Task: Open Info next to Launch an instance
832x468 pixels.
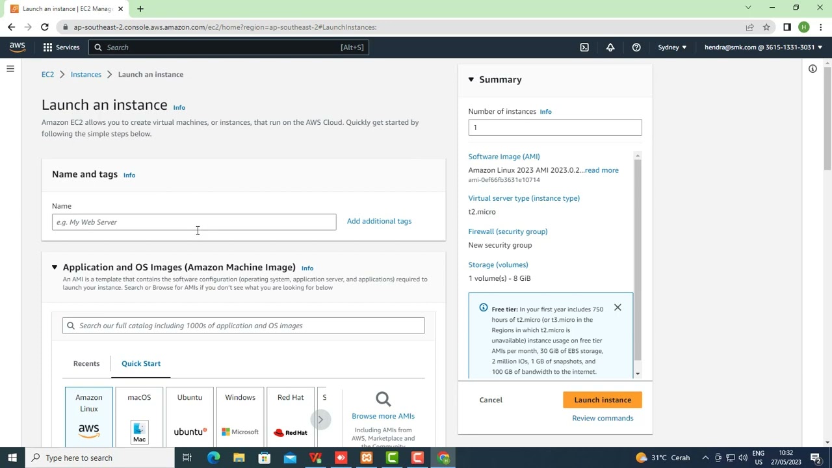Action: pyautogui.click(x=179, y=107)
